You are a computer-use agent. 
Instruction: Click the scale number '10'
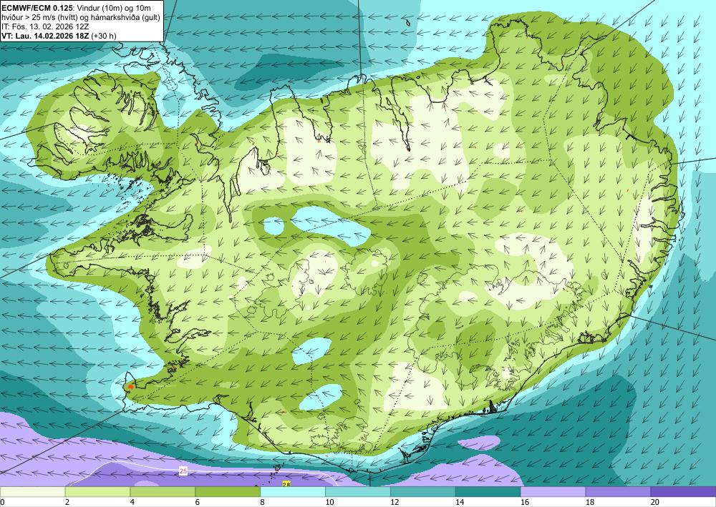click(x=329, y=502)
